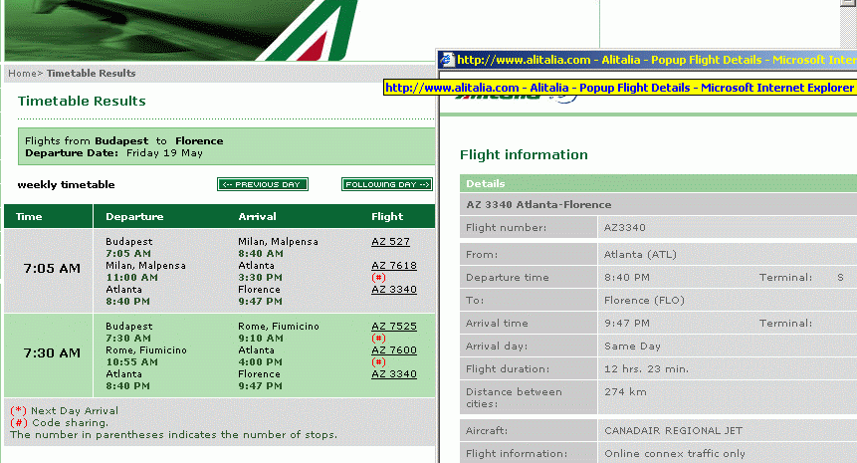This screenshot has height=463, width=857.
Task: Click the Flight information heading in popup
Action: coord(524,154)
